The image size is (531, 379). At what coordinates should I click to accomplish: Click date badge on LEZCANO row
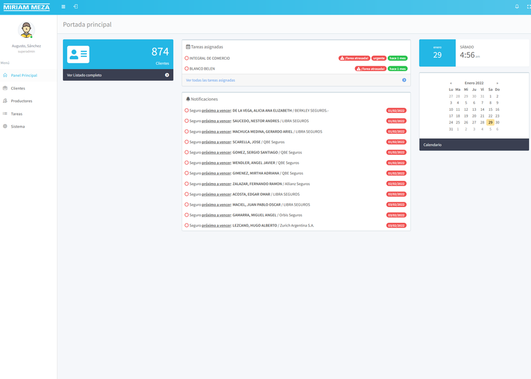coord(396,226)
